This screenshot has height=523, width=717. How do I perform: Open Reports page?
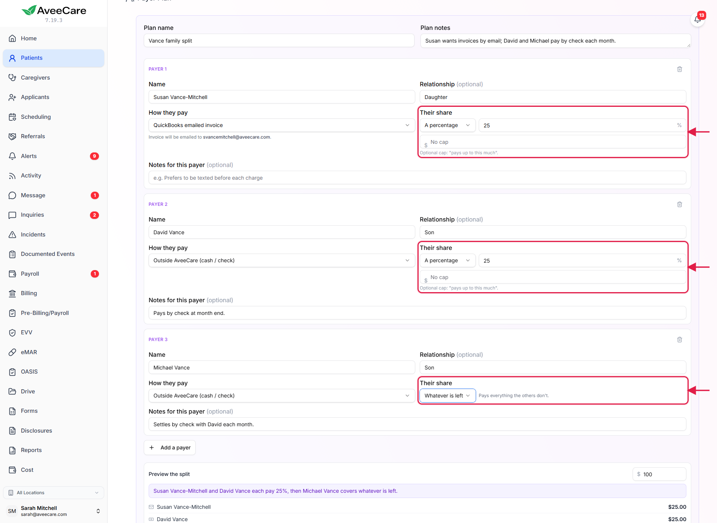(53, 450)
